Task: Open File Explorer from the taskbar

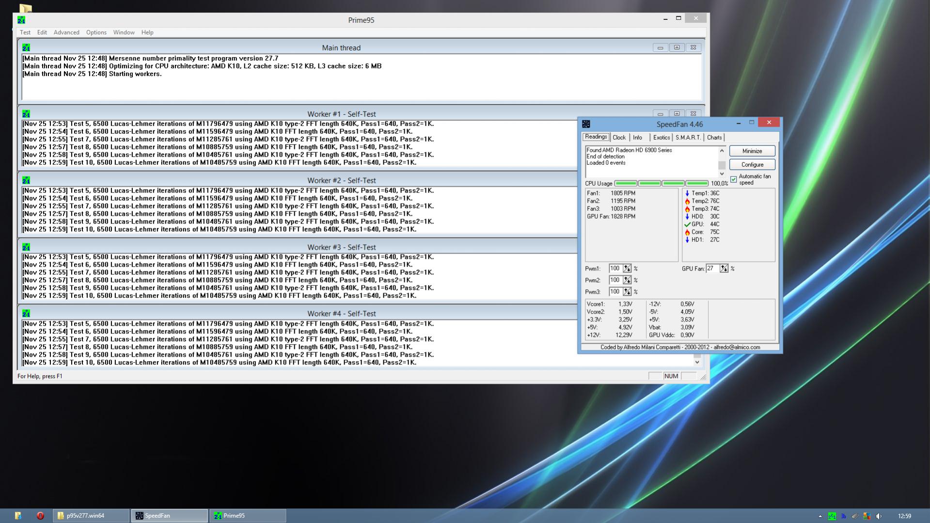Action: tap(18, 516)
